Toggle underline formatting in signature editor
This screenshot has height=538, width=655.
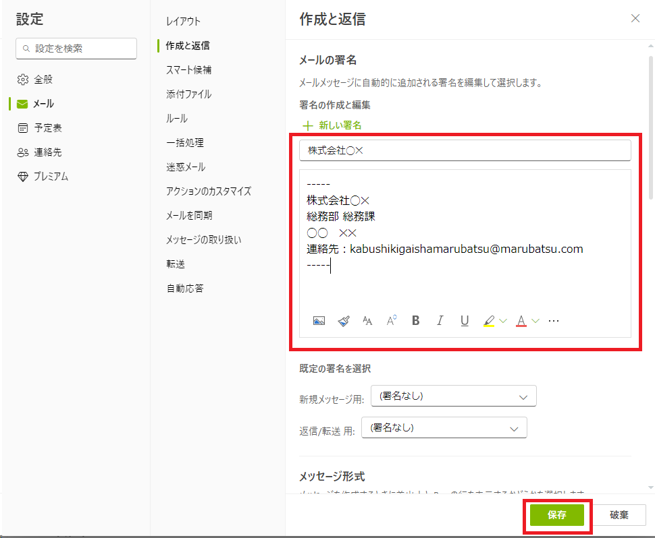465,321
